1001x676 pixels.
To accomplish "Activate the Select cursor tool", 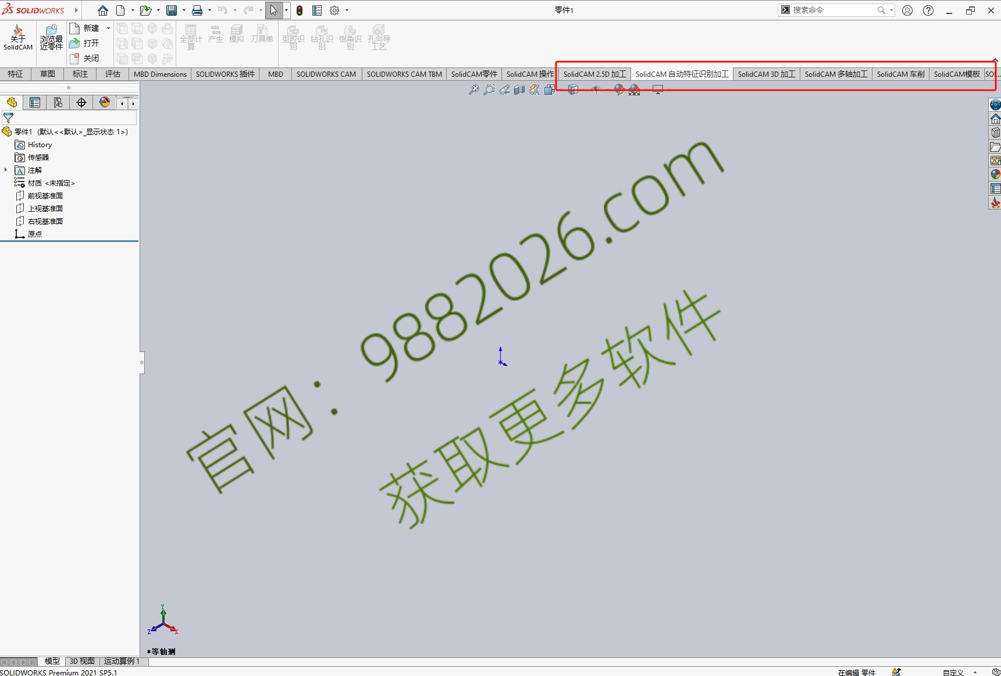I will 274,10.
